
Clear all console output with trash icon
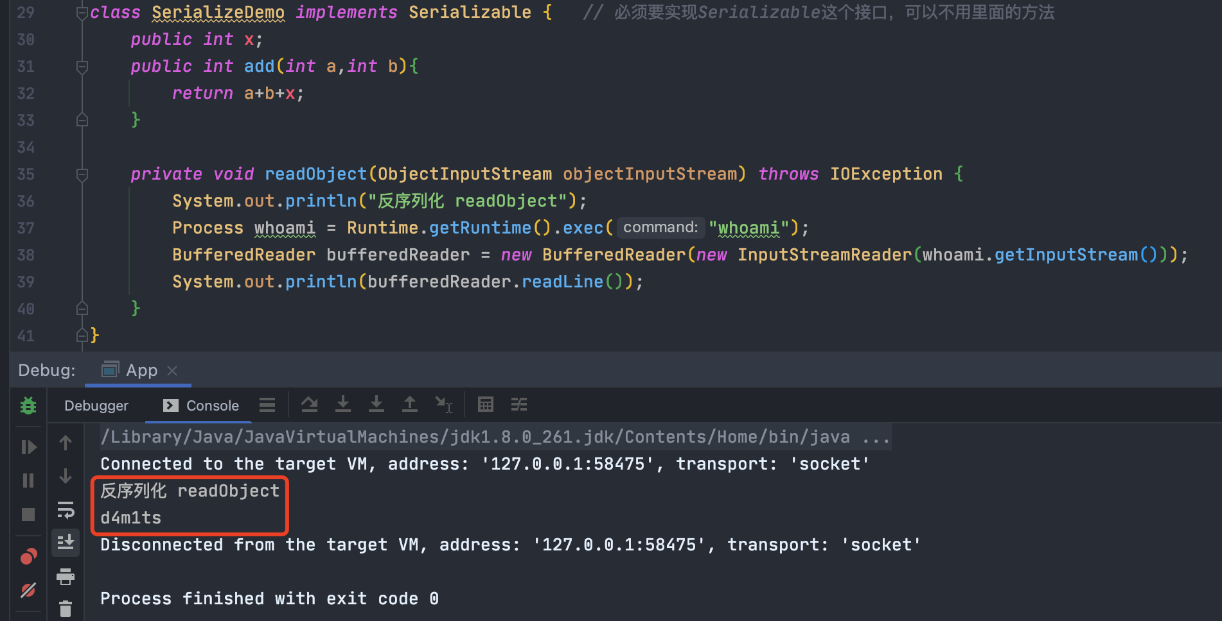(66, 608)
